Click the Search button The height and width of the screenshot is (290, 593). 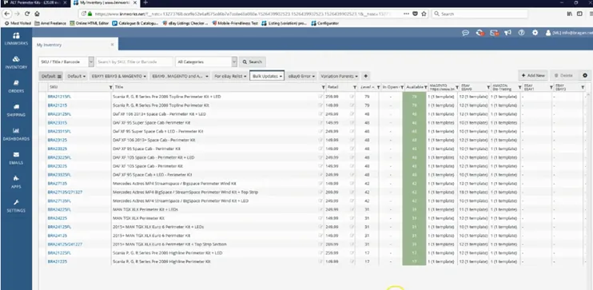253,62
